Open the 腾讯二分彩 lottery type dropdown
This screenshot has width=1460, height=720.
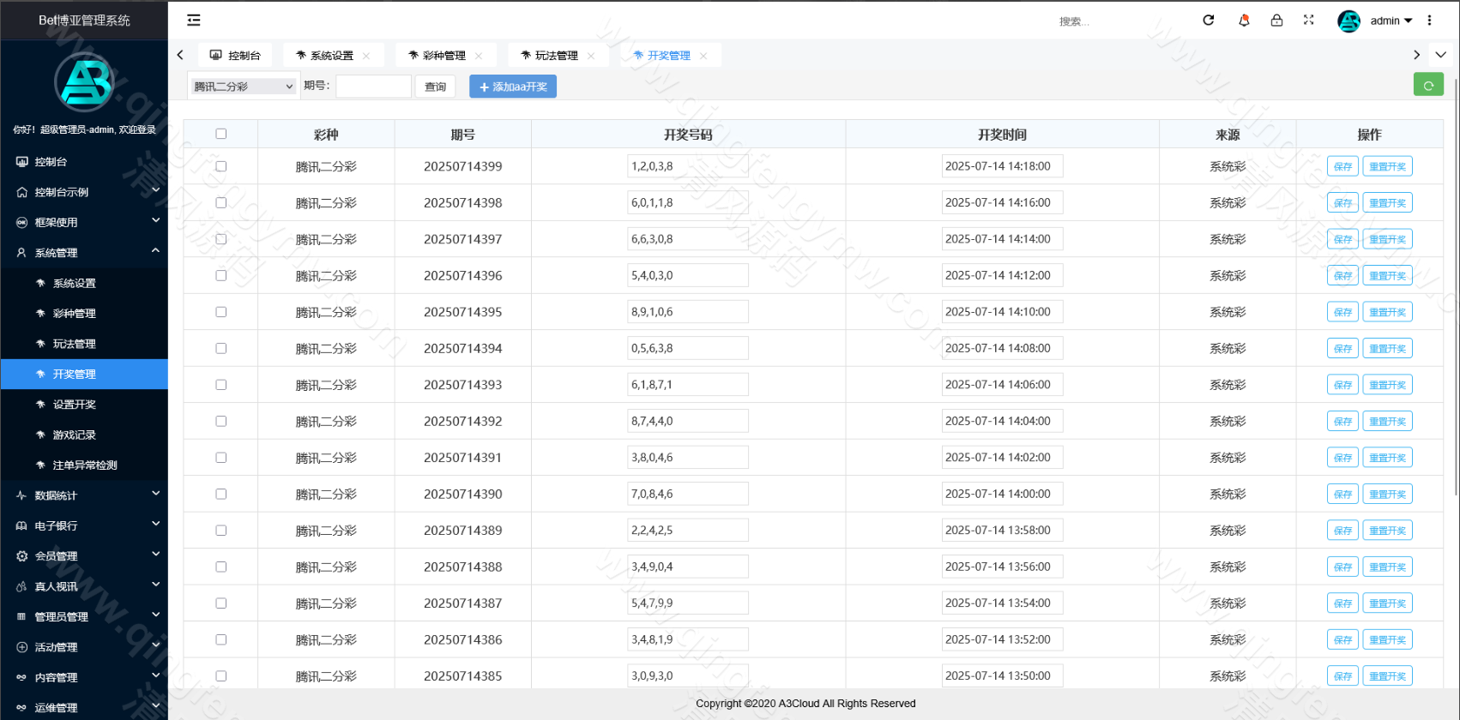click(243, 87)
